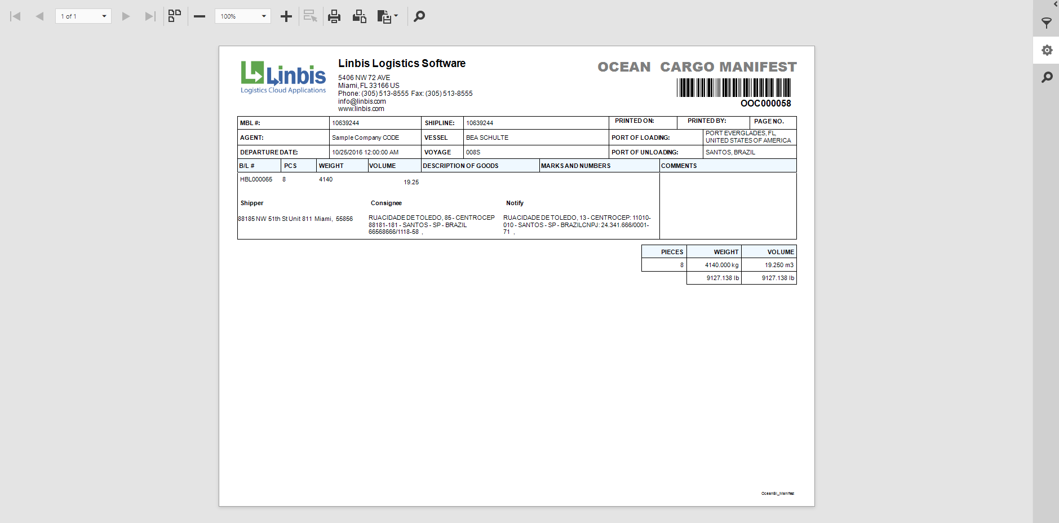
Task: Click the Consignee label
Action: point(386,203)
